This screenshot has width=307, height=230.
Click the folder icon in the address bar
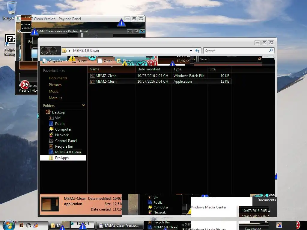pos(64,50)
